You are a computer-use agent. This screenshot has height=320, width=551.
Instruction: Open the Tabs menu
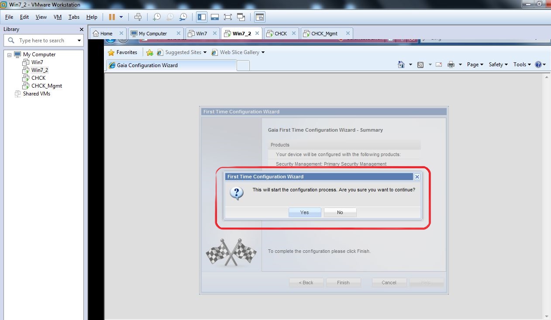[74, 17]
